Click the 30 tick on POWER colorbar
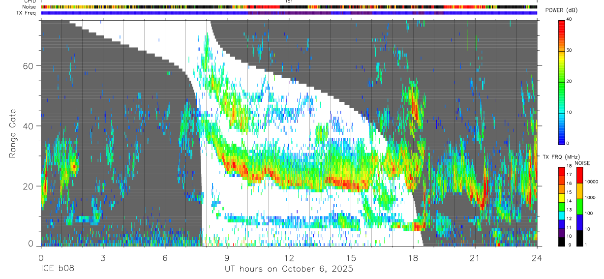Viewport: 604px width, 279px height. click(570, 51)
